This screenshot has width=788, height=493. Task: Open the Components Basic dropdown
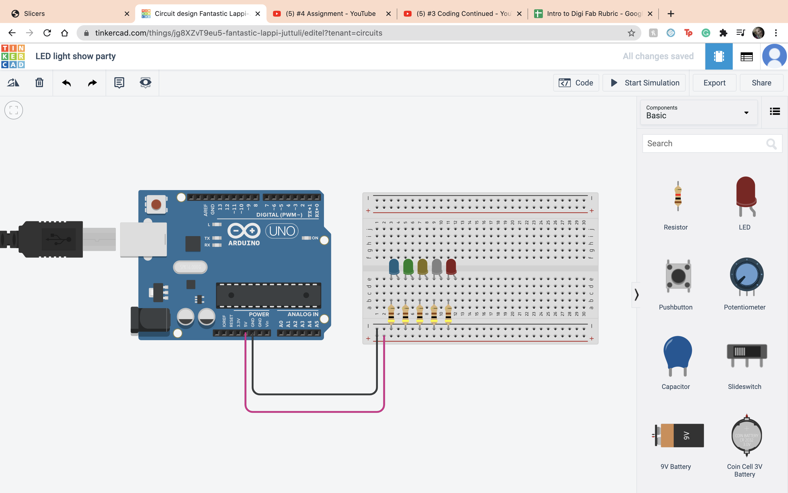699,112
